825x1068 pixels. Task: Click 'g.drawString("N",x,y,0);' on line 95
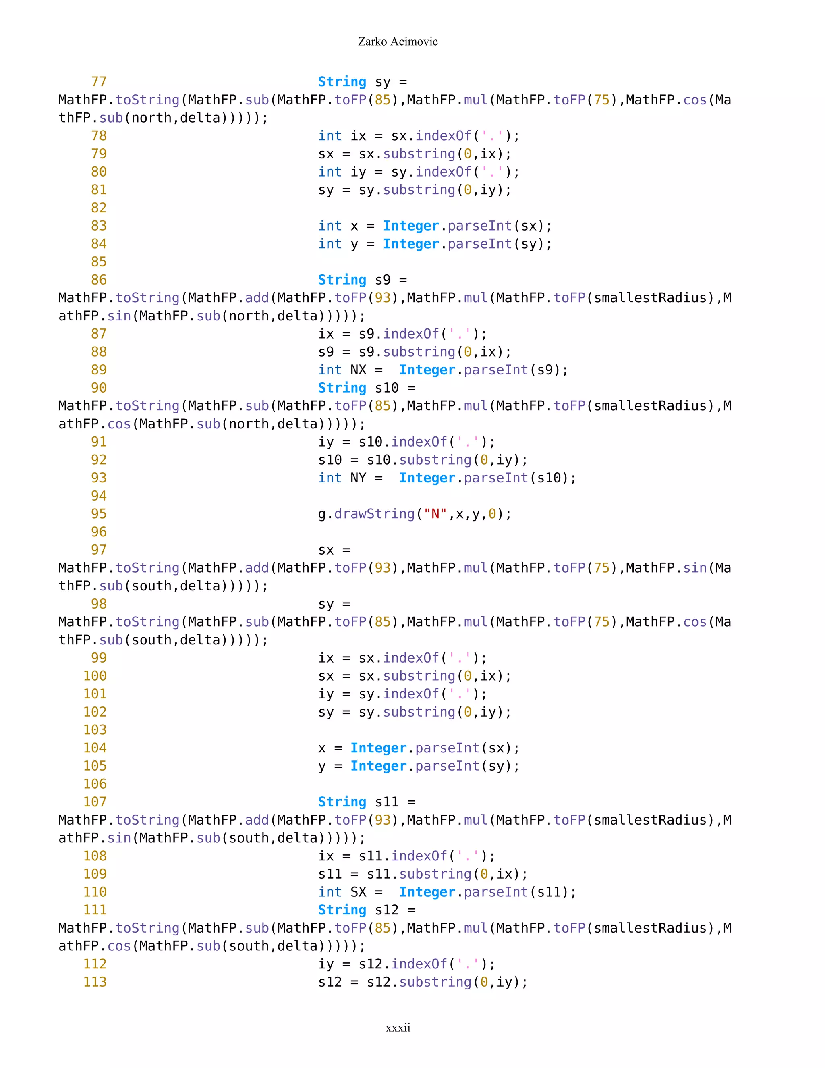pos(415,514)
